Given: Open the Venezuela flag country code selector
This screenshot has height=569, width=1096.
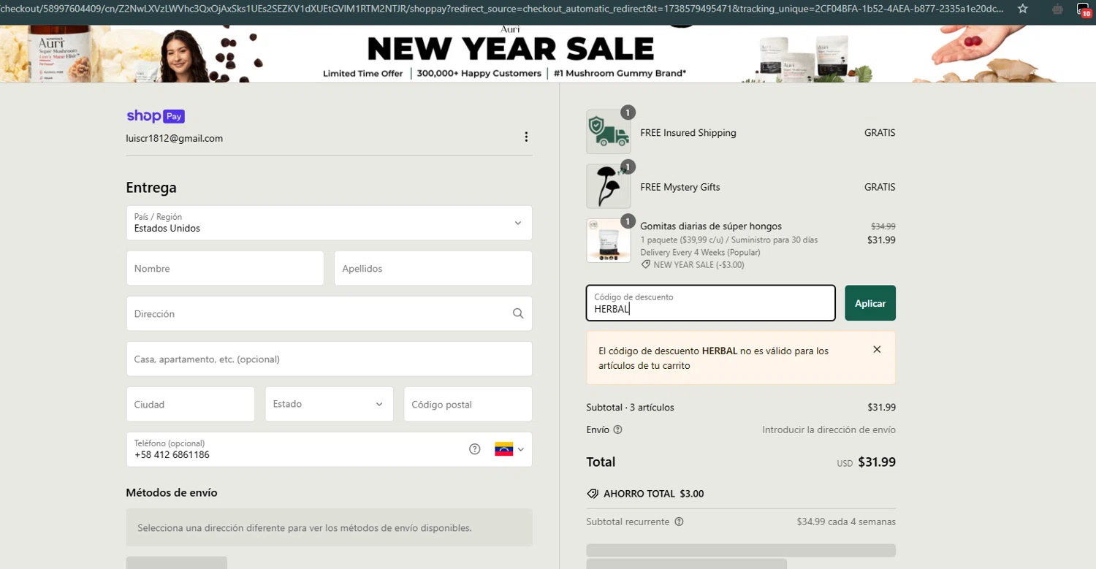Looking at the screenshot, I should tap(509, 449).
